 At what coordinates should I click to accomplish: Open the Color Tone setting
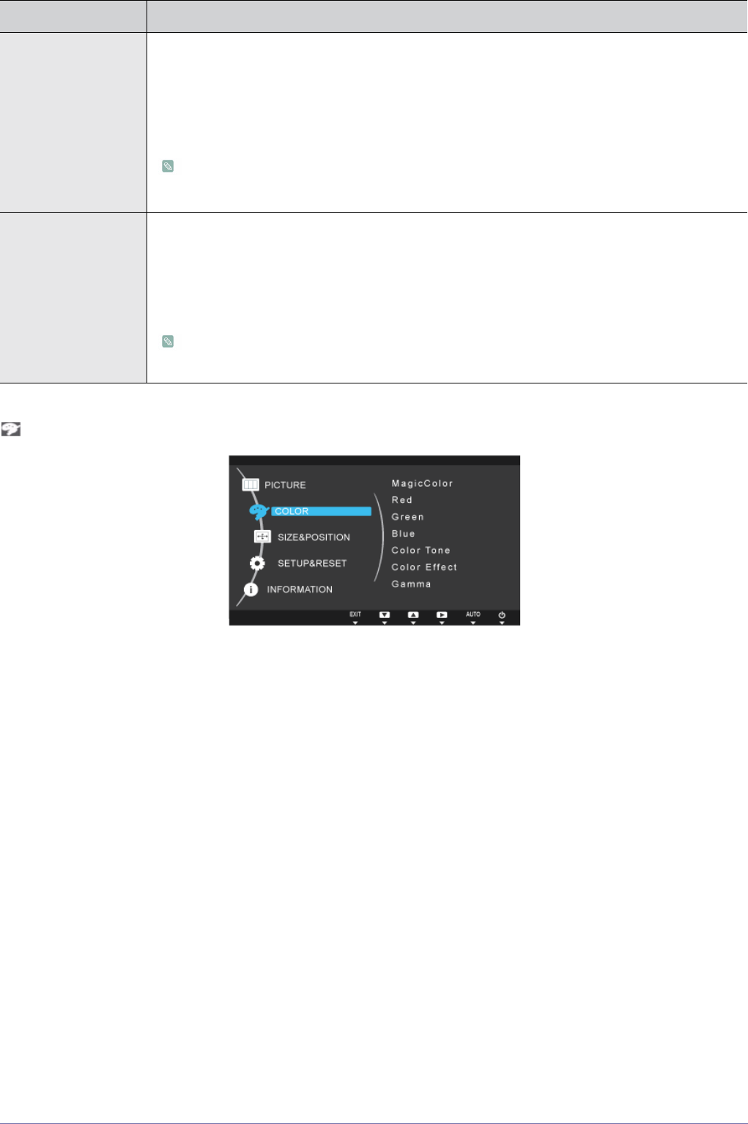pos(421,551)
